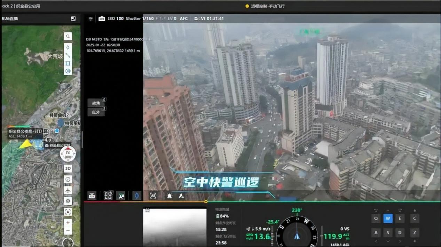Select the map line drawing tool
441x247 pixels.
click(x=68, y=55)
